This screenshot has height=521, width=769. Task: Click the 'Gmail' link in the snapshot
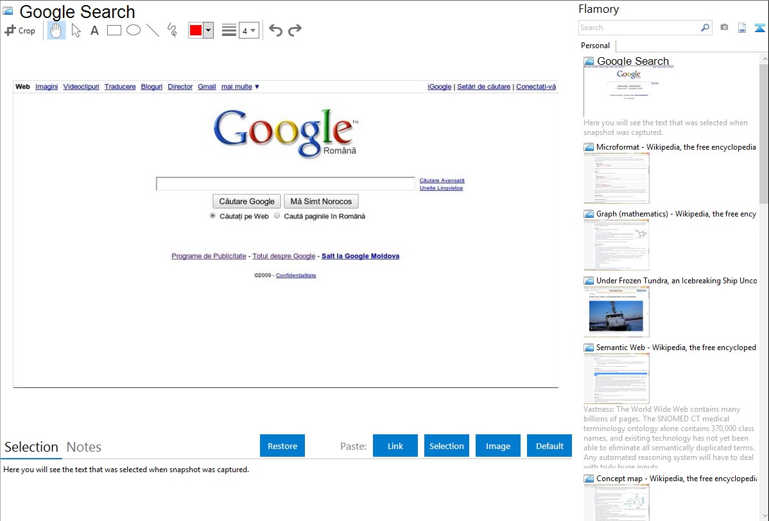[207, 87]
